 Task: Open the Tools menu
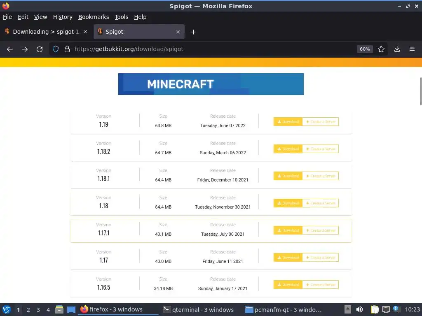tap(122, 17)
